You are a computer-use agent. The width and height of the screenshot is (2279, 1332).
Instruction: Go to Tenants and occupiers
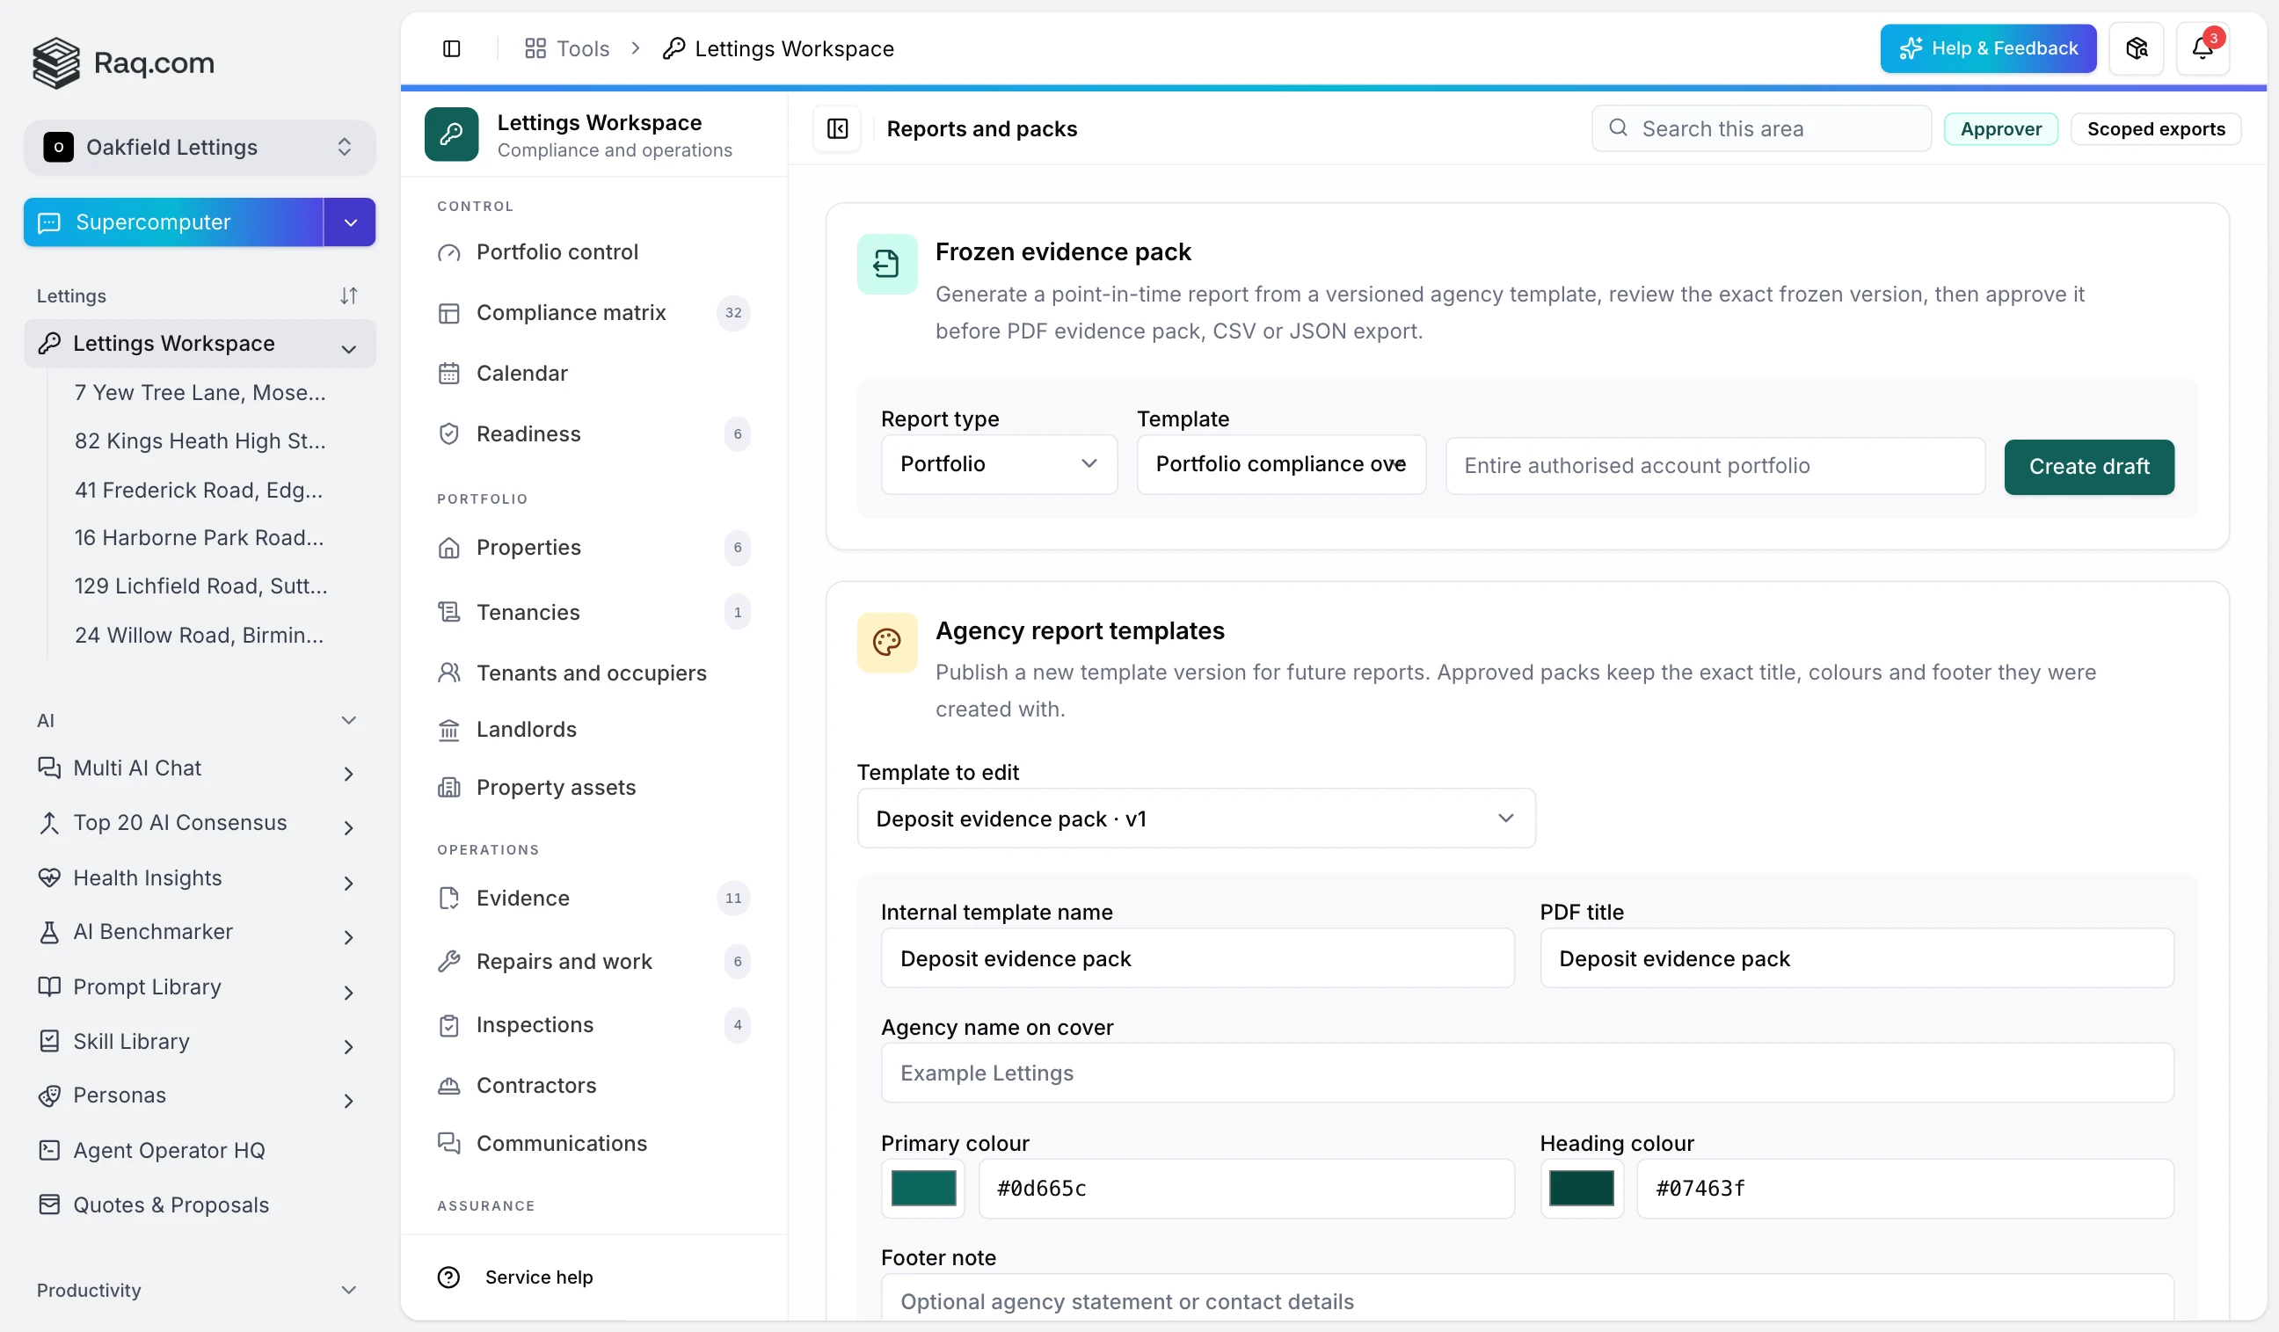pyautogui.click(x=593, y=673)
